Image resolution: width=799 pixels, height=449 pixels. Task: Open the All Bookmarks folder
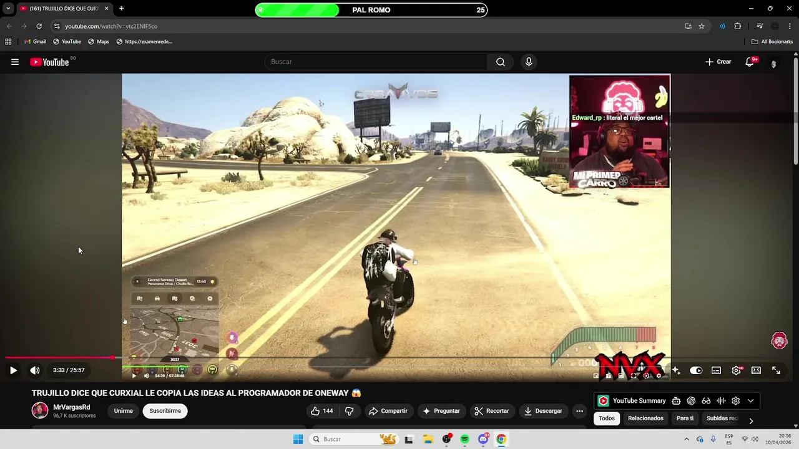tap(772, 42)
